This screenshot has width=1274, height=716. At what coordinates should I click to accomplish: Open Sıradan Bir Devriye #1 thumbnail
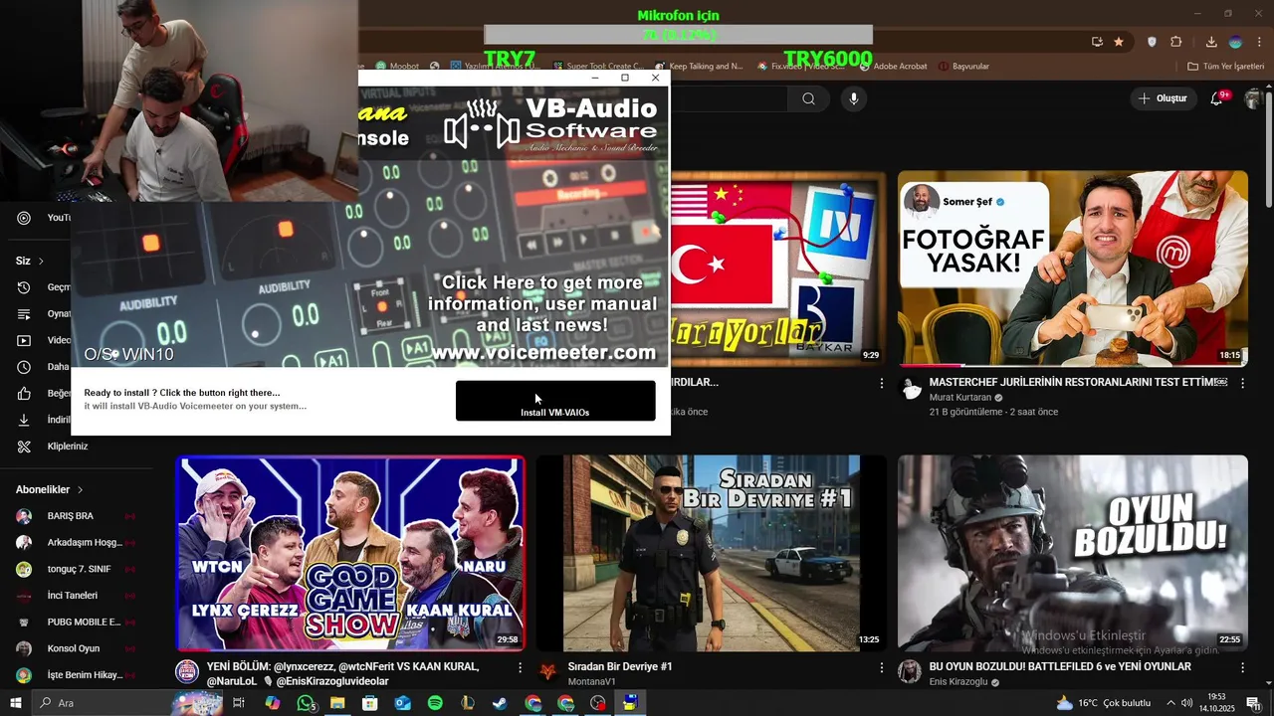pos(711,553)
